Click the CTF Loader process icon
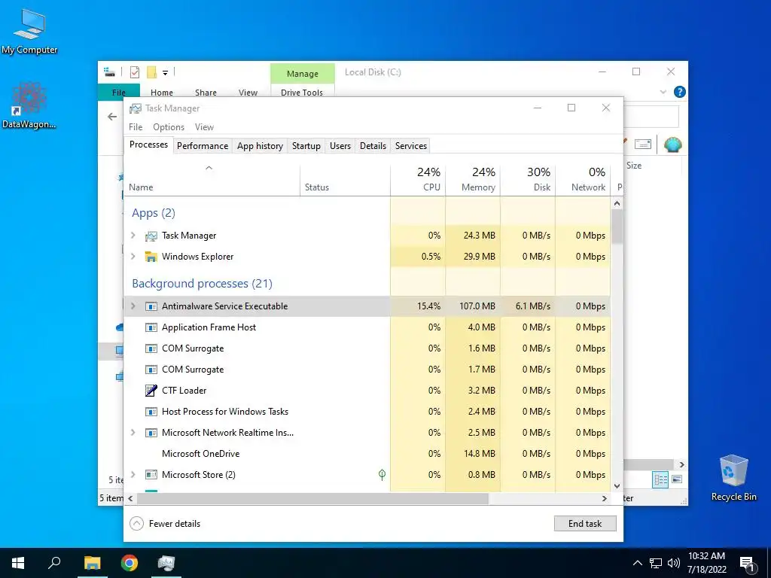 pos(151,391)
